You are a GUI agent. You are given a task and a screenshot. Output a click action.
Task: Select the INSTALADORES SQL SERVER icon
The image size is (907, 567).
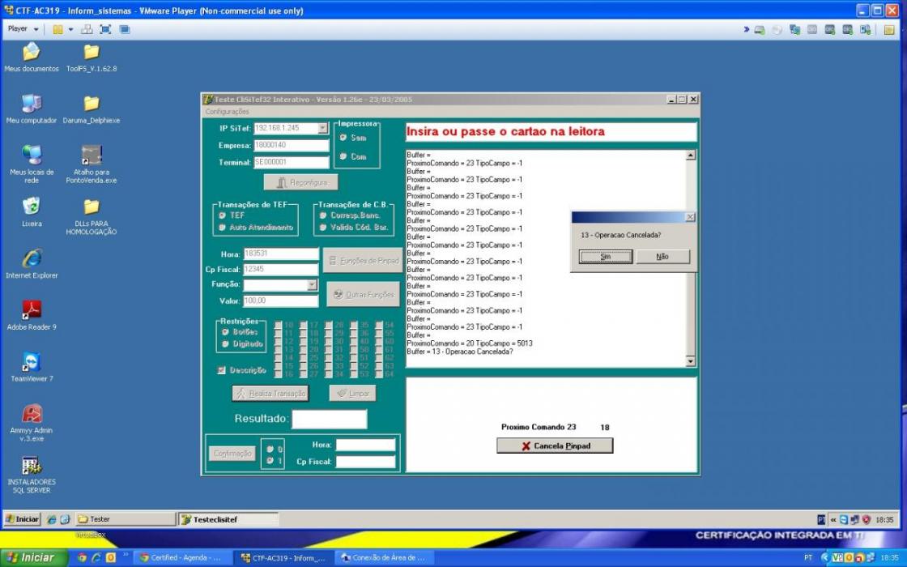[32, 475]
